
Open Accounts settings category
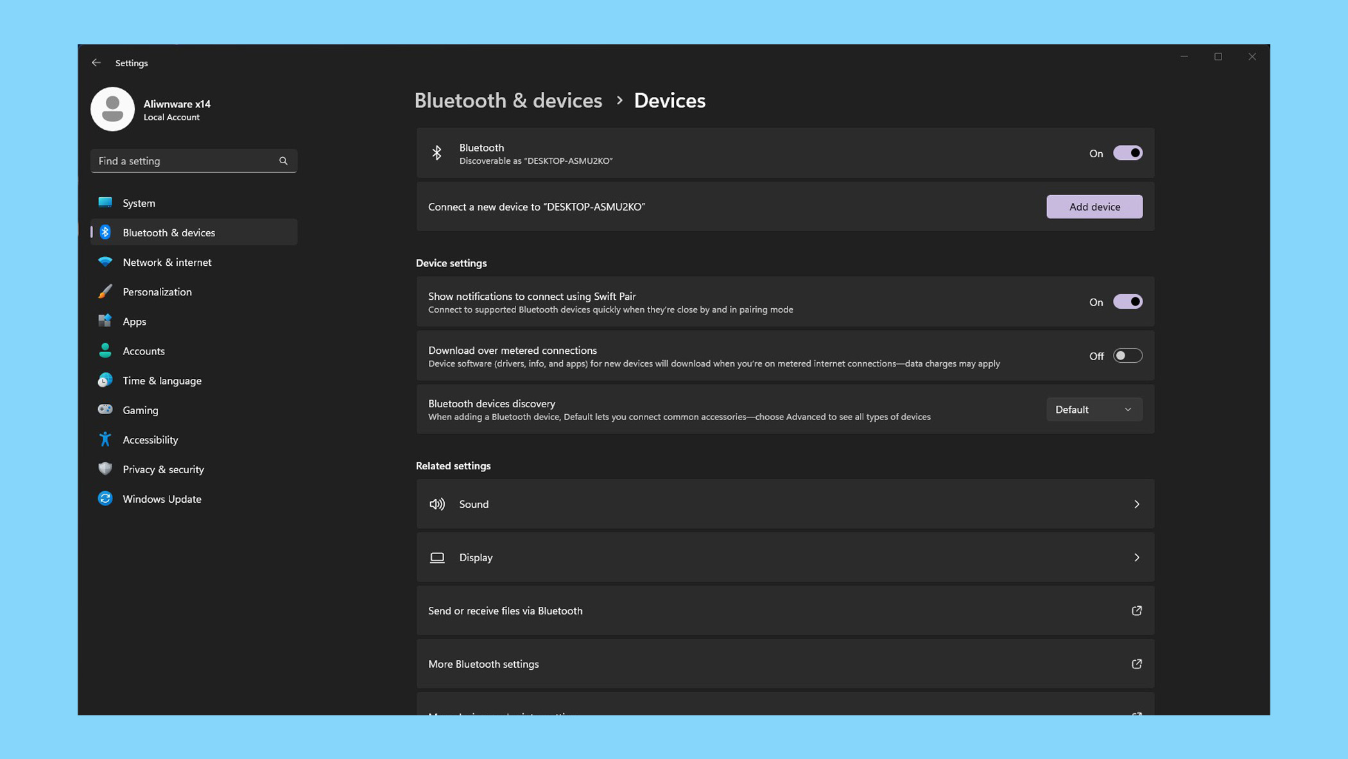194,351
